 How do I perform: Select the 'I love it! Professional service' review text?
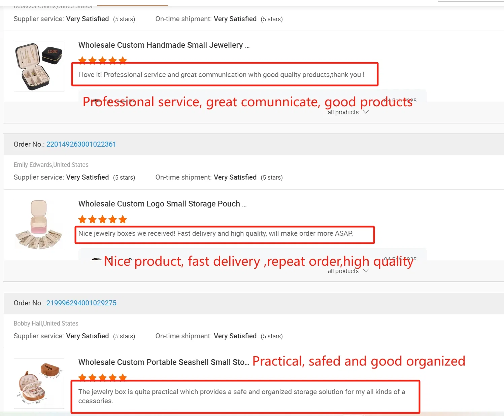point(221,75)
